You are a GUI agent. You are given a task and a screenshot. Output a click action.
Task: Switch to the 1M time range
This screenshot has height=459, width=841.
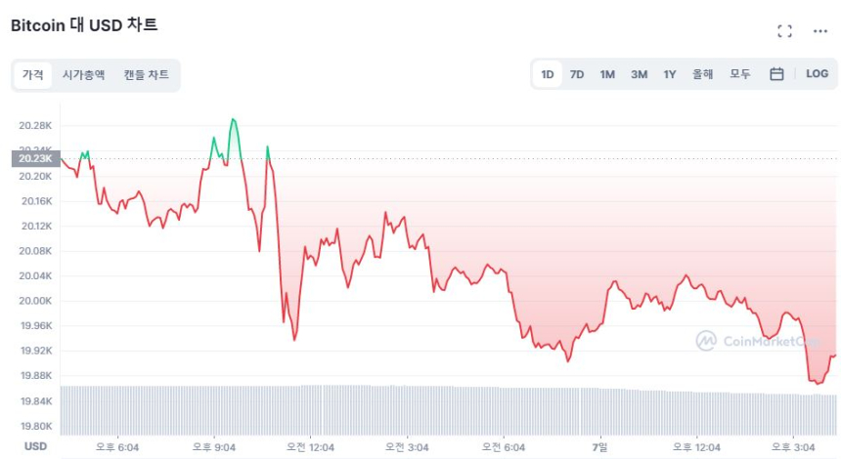coord(607,74)
